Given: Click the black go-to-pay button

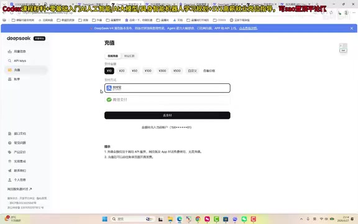Looking at the screenshot, I should point(167,115).
